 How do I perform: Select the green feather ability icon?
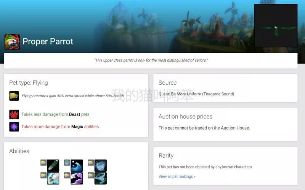[53, 165]
